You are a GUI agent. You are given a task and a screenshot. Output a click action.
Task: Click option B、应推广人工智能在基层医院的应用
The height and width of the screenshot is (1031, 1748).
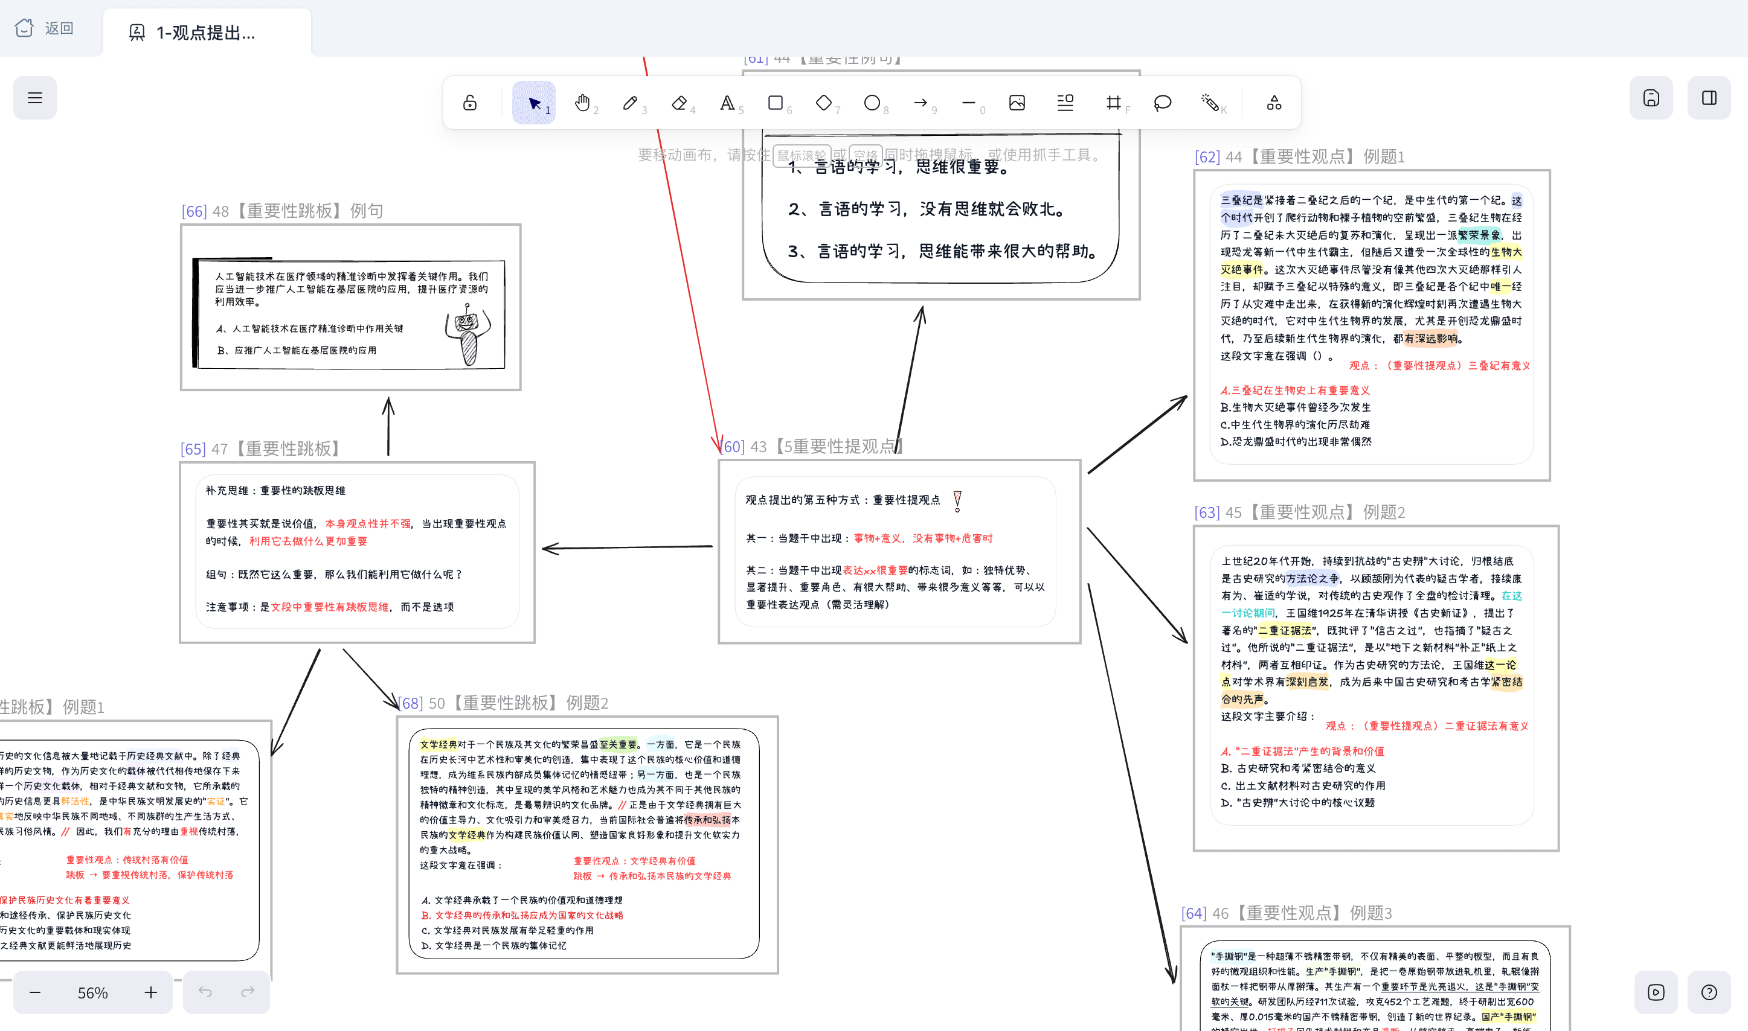tap(297, 350)
